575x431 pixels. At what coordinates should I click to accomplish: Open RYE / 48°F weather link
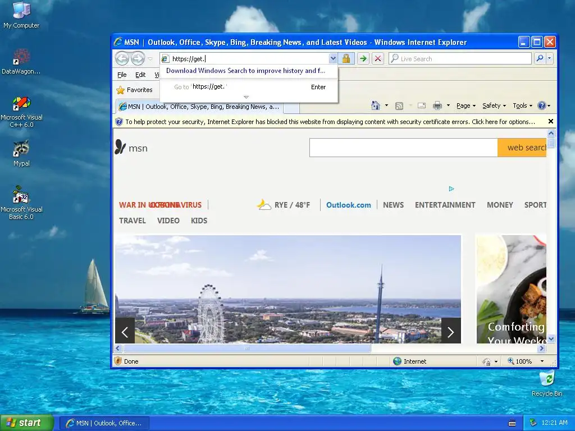(x=284, y=204)
